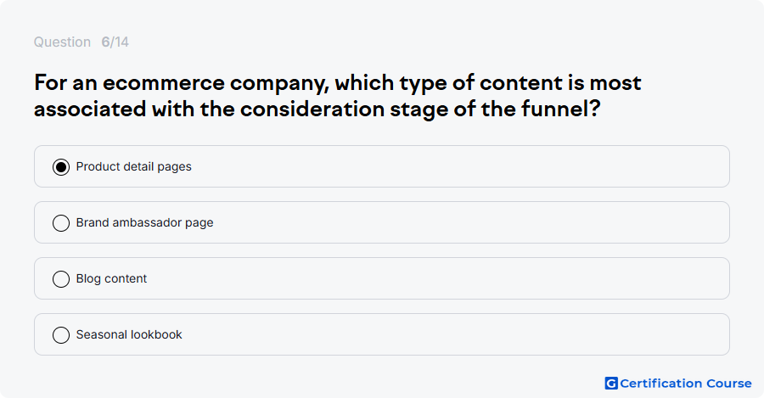Pick the Seasonal lookbook radio button
Image resolution: width=764 pixels, height=398 pixels.
pyautogui.click(x=61, y=335)
